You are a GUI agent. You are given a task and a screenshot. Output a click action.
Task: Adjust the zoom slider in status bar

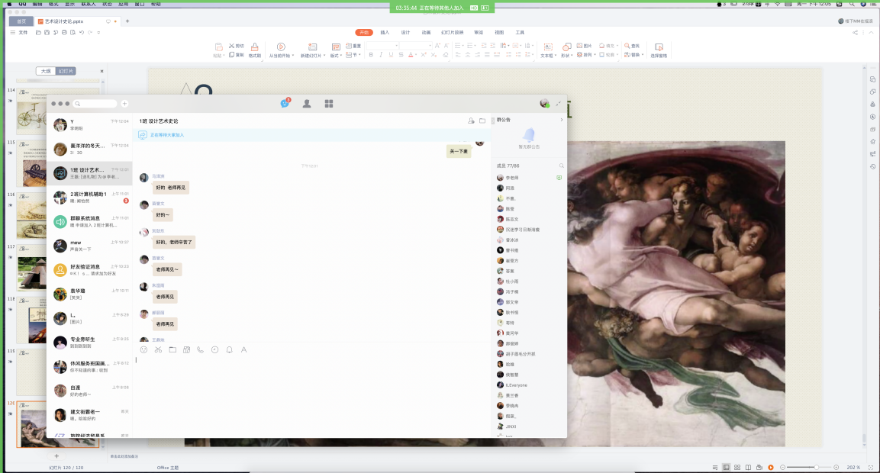click(816, 467)
